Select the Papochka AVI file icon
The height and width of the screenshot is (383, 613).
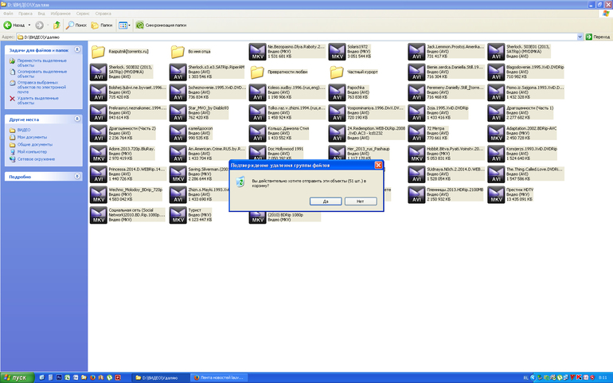click(338, 92)
